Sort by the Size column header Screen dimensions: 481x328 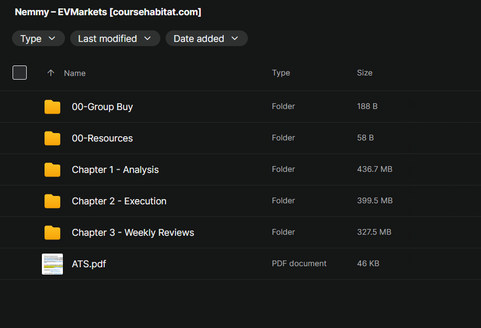[365, 73]
